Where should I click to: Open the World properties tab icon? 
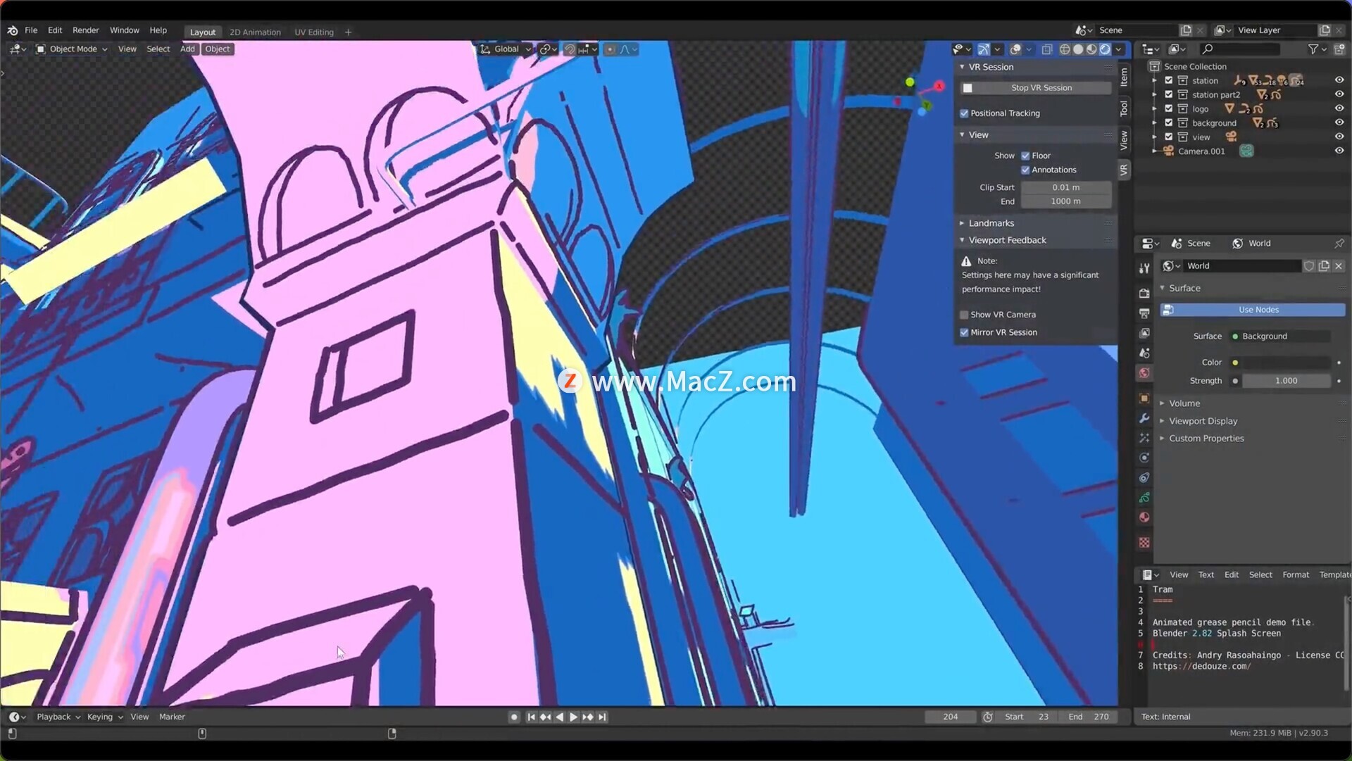[1144, 373]
